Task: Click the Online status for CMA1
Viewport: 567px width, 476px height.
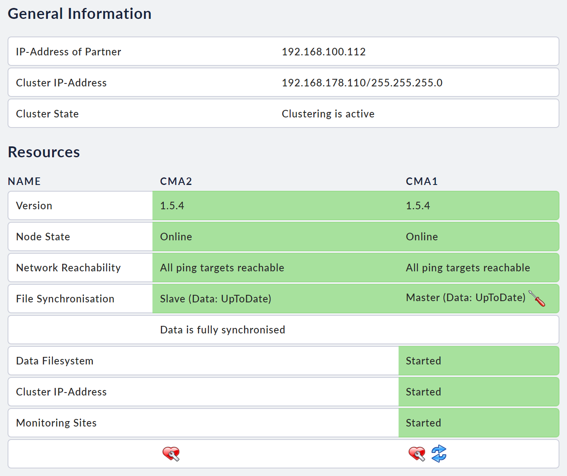Action: point(422,237)
